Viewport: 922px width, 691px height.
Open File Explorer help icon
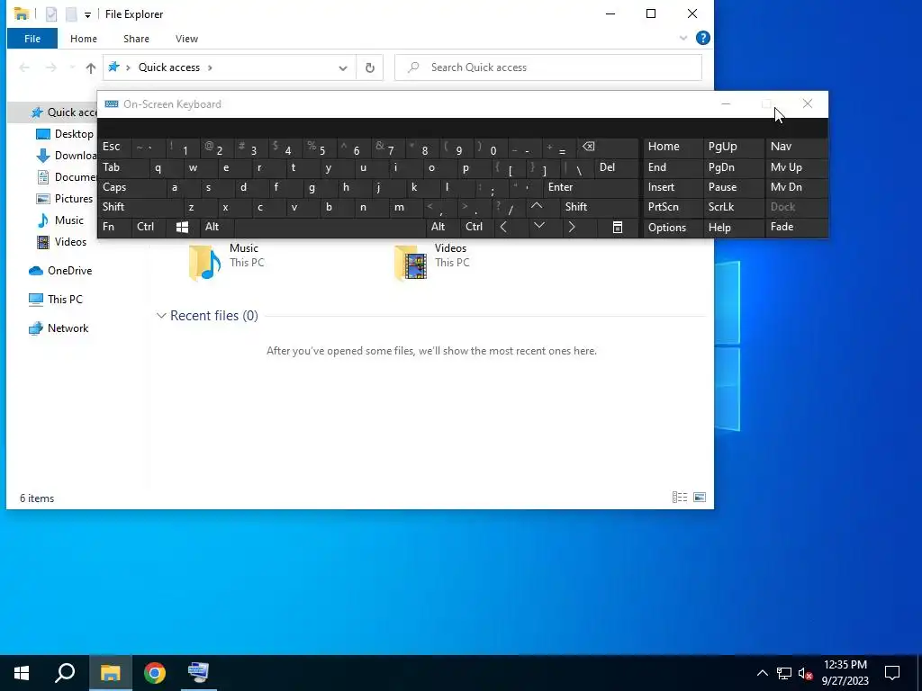[x=702, y=38]
